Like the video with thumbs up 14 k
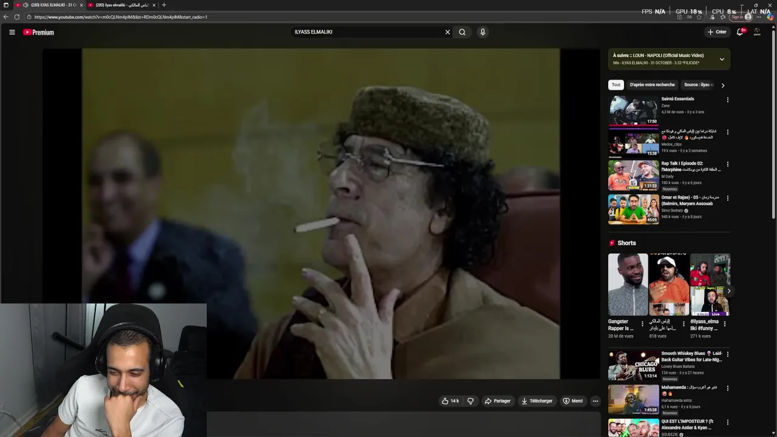 coord(450,401)
